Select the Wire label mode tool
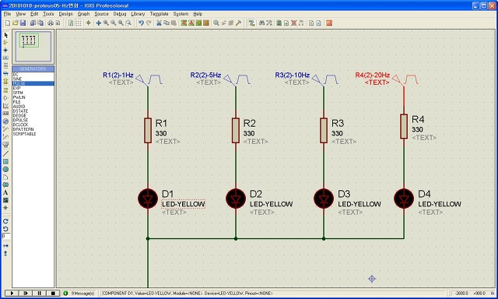The height and width of the screenshot is (299, 498). pyautogui.click(x=5, y=58)
